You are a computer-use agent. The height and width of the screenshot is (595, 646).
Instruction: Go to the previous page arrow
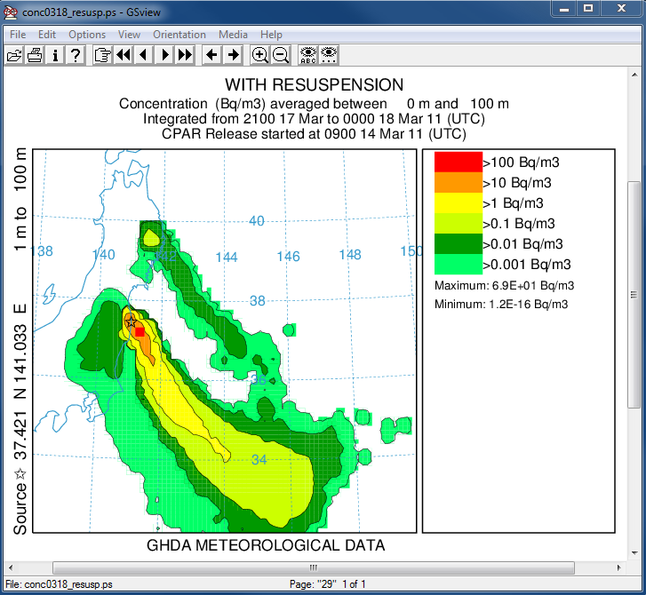[x=144, y=55]
